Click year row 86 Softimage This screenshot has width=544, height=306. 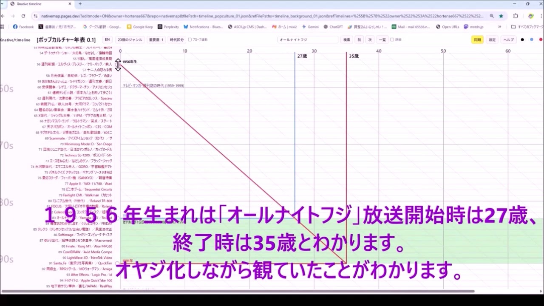point(83,235)
